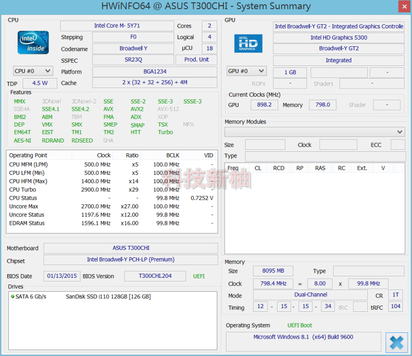This screenshot has width=412, height=356.
Task: Click the µCU value 18
Action: tap(210, 48)
